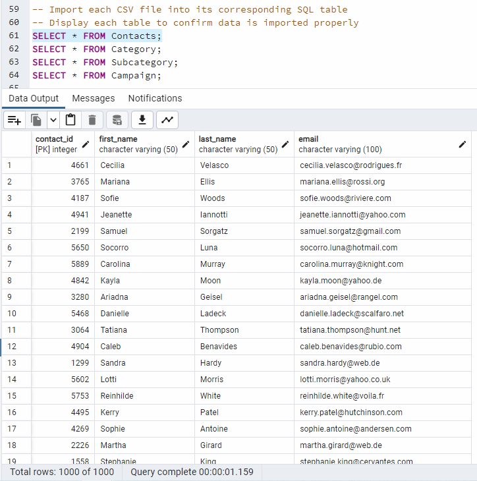477x481 pixels.
Task: Click the Graph Visualiser line chart icon
Action: point(167,120)
